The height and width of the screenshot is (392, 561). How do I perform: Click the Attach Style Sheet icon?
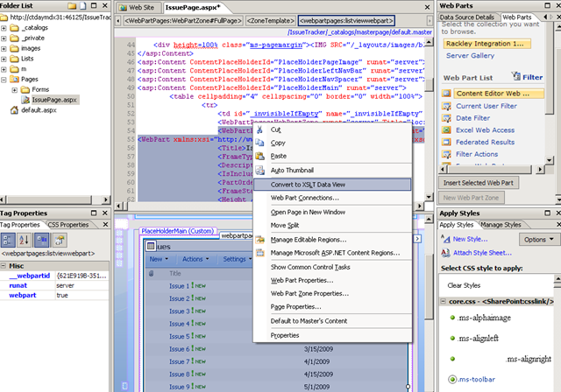(445, 253)
